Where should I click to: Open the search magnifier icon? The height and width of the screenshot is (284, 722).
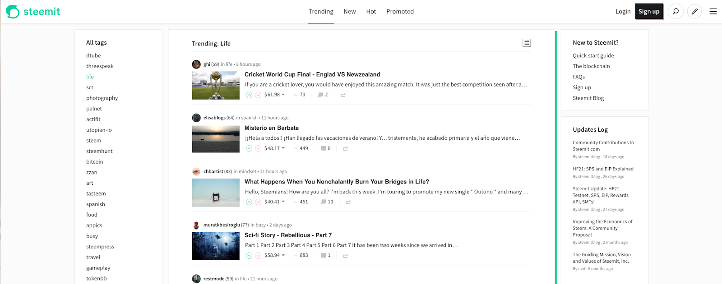(676, 11)
